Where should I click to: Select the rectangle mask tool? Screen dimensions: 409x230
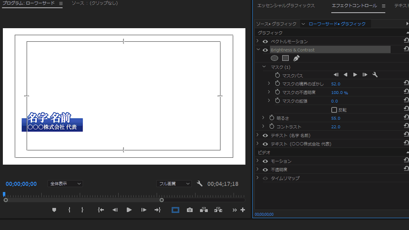click(285, 58)
